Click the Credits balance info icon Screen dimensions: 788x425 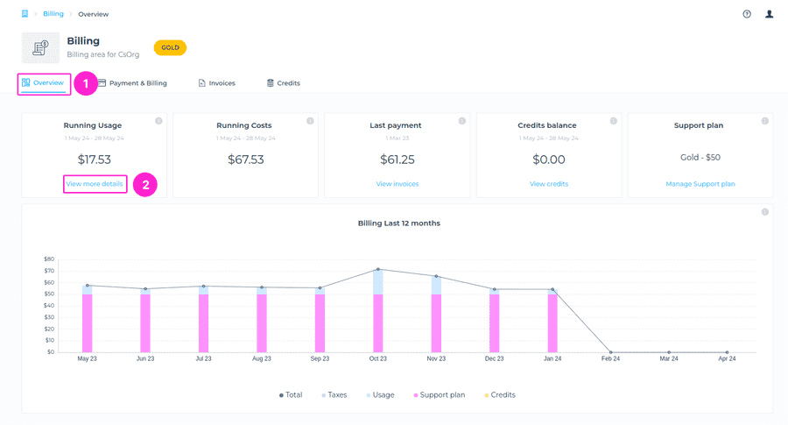pos(614,121)
